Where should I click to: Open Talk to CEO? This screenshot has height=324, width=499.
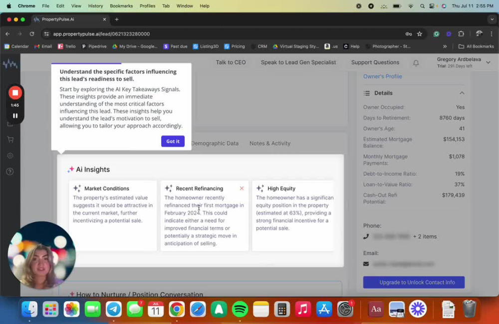coord(231,62)
